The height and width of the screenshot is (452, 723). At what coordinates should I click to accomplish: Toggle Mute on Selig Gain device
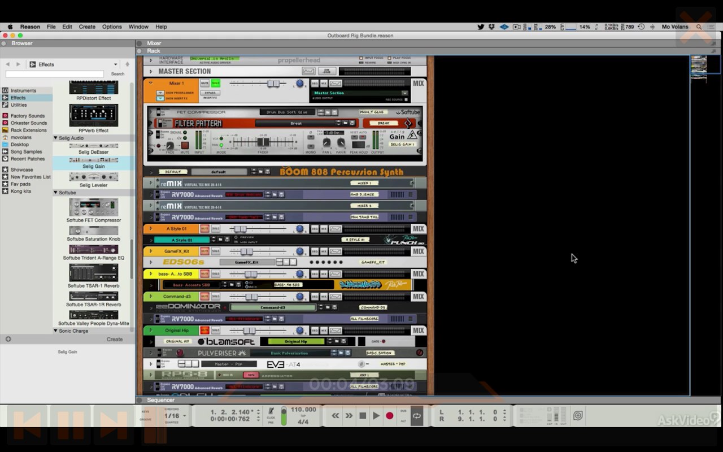185,146
